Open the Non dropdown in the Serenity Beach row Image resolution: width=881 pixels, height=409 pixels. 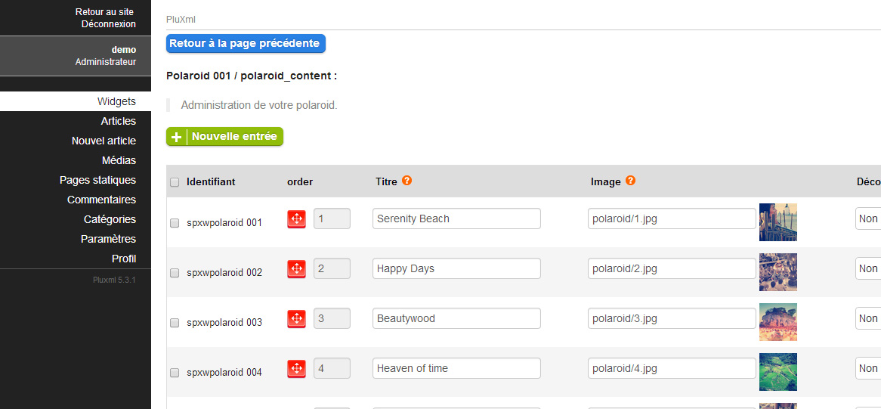tap(868, 218)
